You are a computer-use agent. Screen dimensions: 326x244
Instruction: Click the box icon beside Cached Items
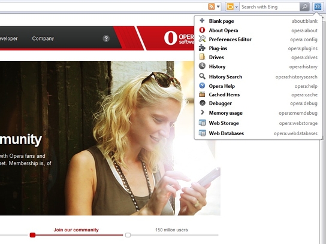pyautogui.click(x=202, y=94)
